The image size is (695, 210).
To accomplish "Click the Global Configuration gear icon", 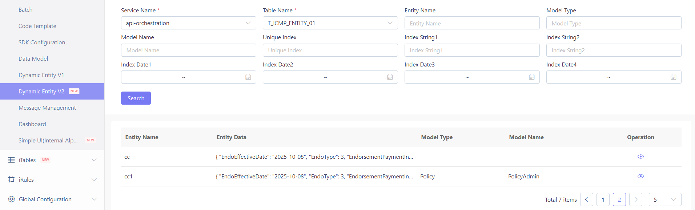I will click(x=12, y=199).
